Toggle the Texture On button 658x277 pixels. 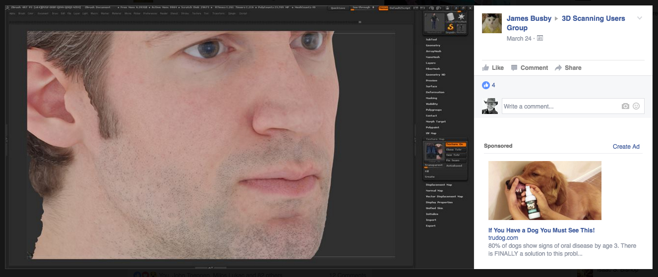[456, 144]
